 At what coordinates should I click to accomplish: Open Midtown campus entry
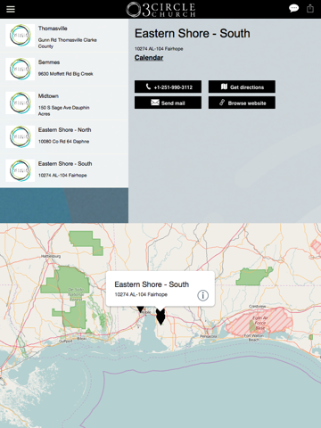pos(64,103)
